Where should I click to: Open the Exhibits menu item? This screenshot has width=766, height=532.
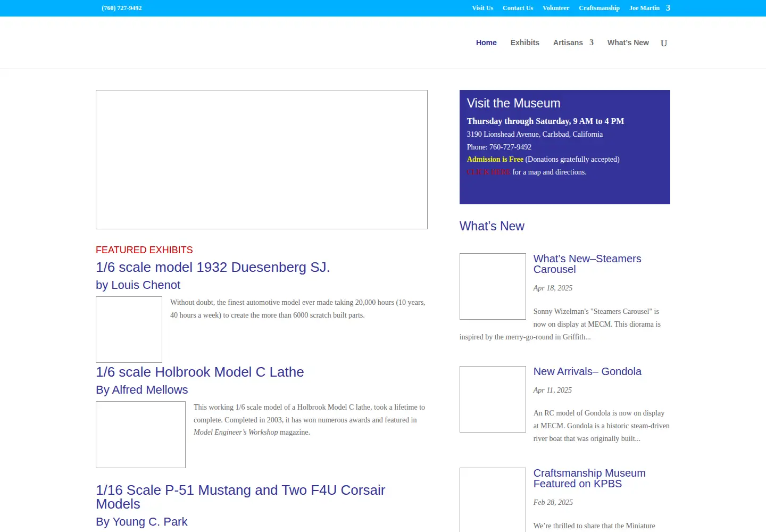pyautogui.click(x=525, y=43)
